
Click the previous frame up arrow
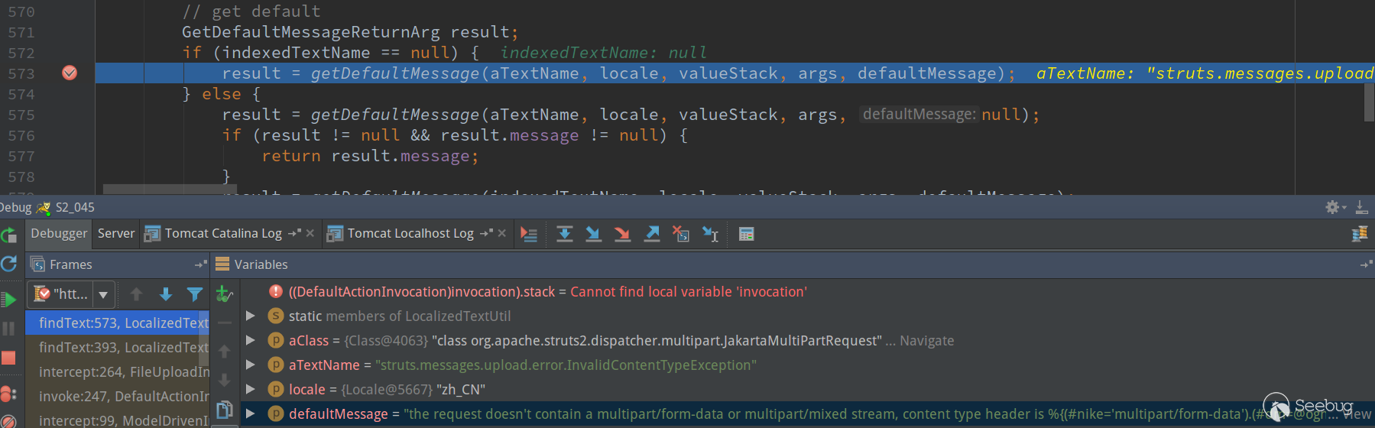click(137, 294)
